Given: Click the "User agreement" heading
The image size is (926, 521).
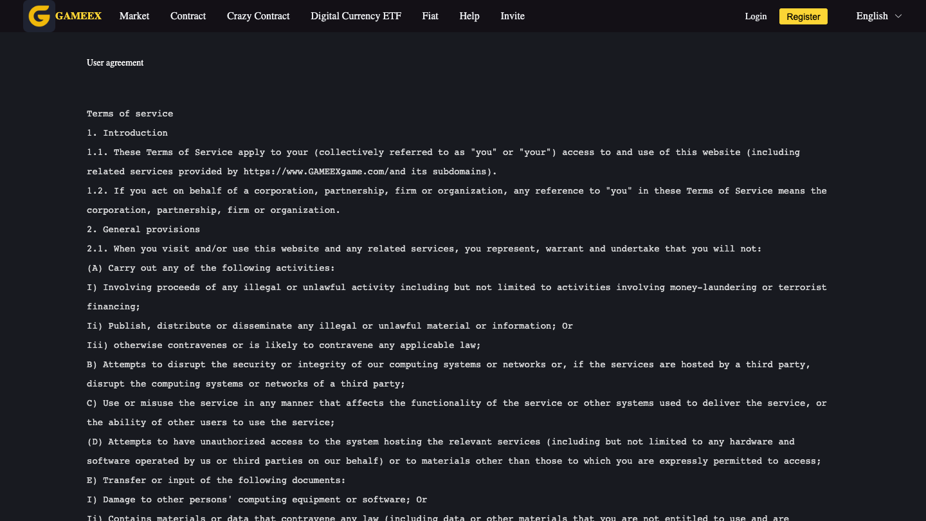Looking at the screenshot, I should coord(115,62).
